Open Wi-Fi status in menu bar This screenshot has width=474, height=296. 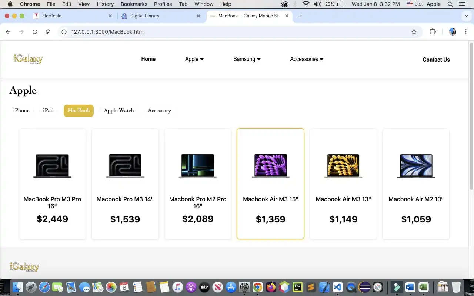click(306, 4)
